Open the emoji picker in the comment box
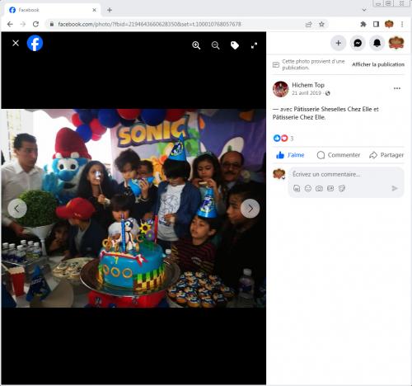This screenshot has width=412, height=386. coord(308,188)
